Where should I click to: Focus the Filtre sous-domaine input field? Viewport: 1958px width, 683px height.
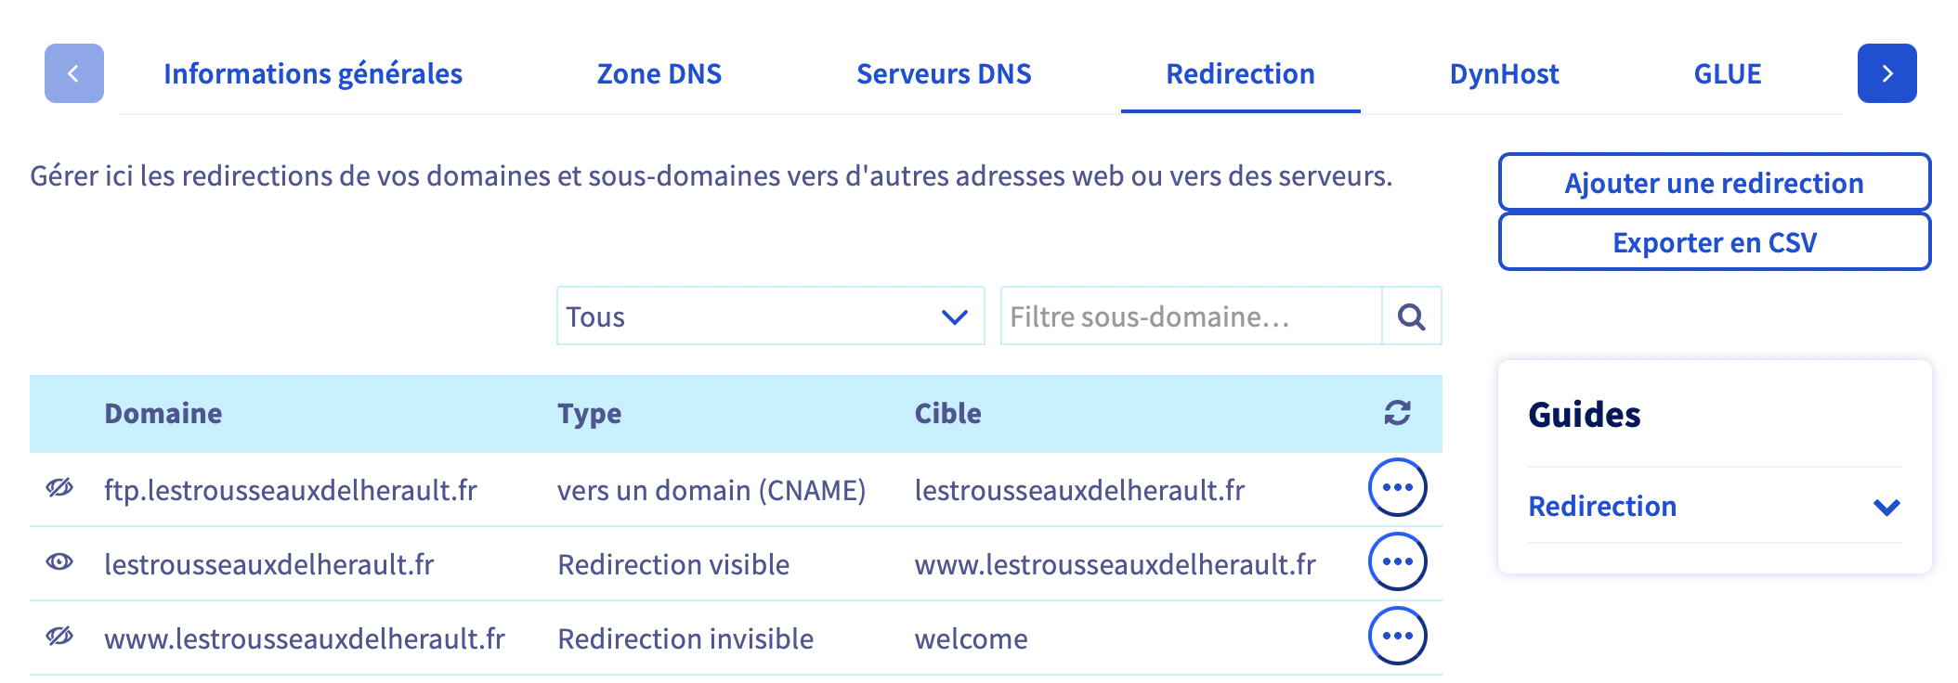[x=1191, y=316]
